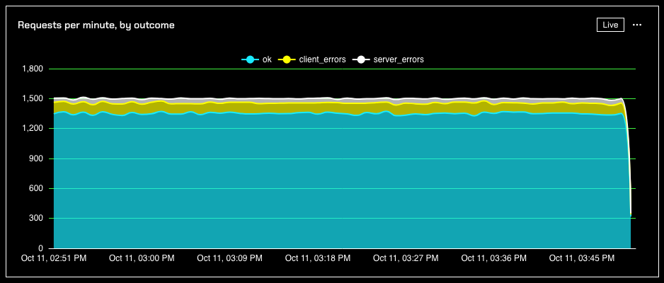The width and height of the screenshot is (664, 283).
Task: Click the 'Oct 11, 03:00 PM' axis label
Action: click(x=142, y=258)
